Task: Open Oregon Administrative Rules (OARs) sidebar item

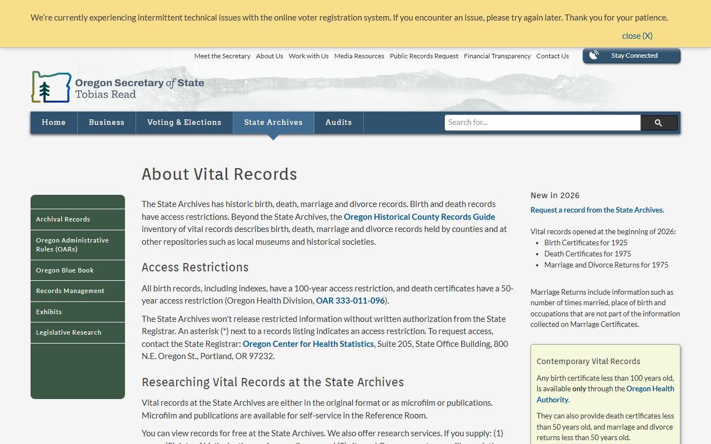Action: [x=78, y=245]
